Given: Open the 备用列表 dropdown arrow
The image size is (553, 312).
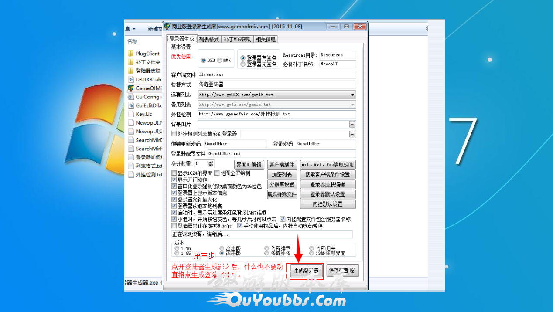Looking at the screenshot, I should [352, 105].
